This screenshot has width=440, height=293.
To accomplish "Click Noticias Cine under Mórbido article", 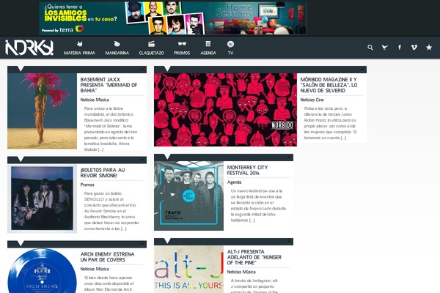I will coord(312,100).
